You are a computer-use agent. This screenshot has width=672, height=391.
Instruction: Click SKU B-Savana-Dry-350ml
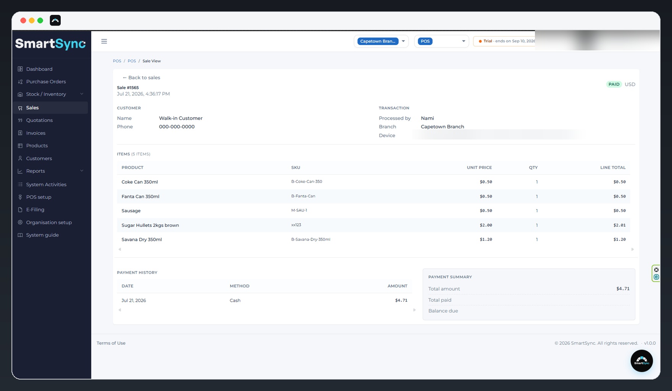point(311,239)
